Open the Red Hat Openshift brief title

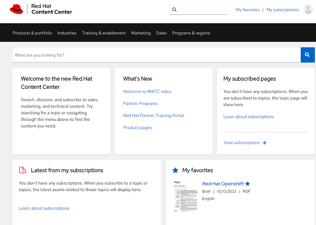(x=223, y=184)
